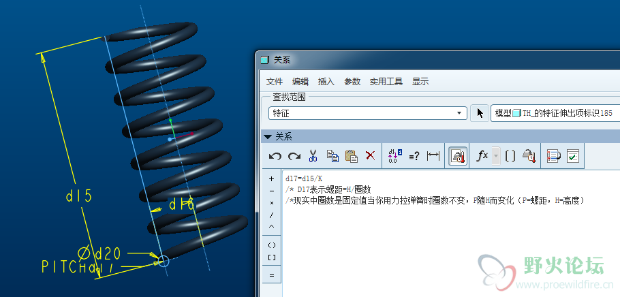Copy relation text using the copy icon
This screenshot has height=297, width=620.
(x=332, y=155)
